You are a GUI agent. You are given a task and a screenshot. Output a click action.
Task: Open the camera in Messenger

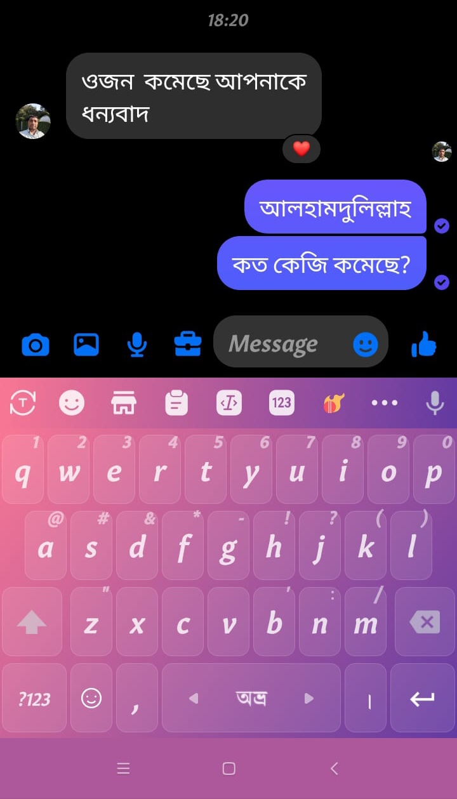tap(36, 345)
